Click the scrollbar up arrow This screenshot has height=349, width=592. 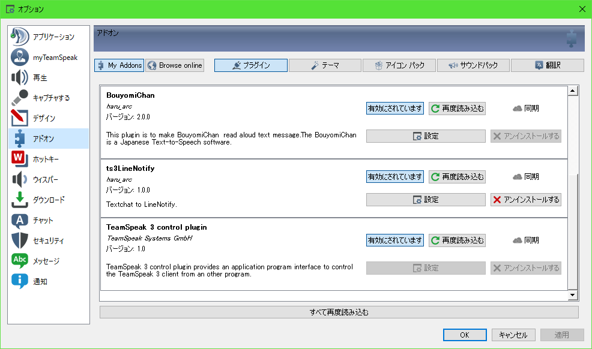573,91
